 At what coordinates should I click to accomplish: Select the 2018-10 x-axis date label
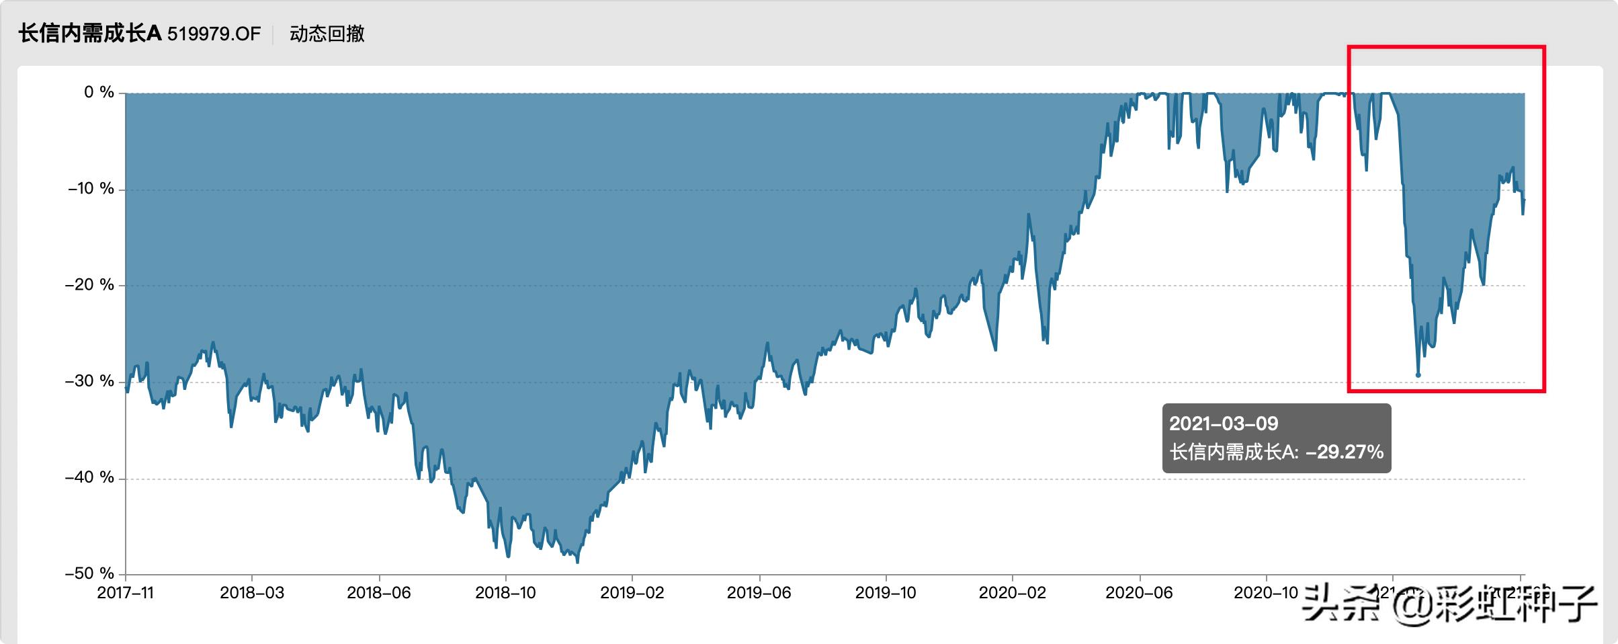[506, 593]
